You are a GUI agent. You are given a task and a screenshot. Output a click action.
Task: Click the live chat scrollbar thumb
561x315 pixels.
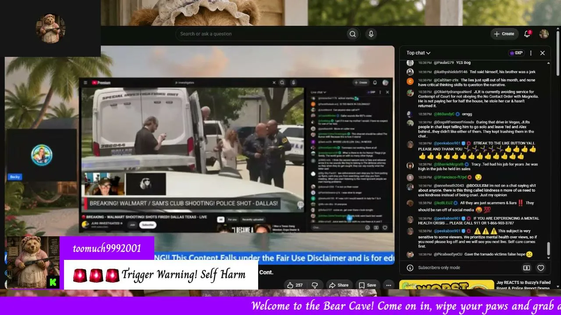548,250
